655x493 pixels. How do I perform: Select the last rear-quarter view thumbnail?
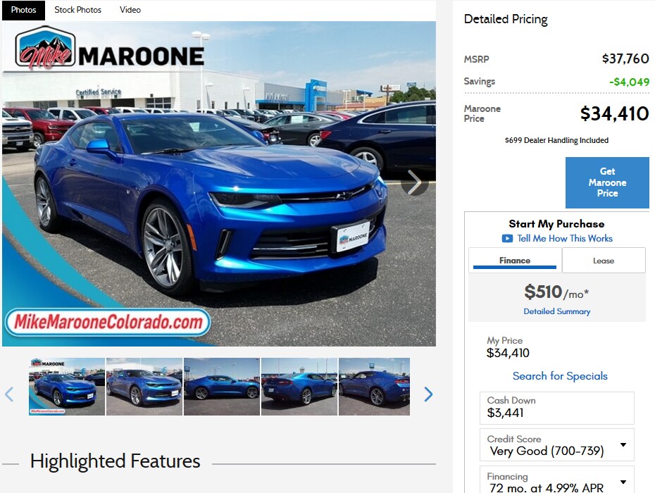click(374, 387)
